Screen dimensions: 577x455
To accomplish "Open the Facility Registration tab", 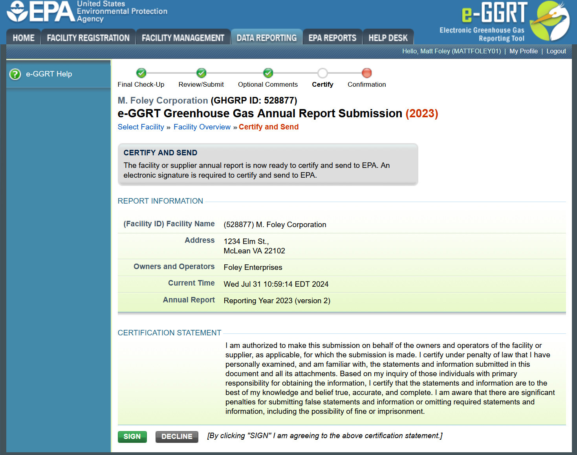I will 88,38.
